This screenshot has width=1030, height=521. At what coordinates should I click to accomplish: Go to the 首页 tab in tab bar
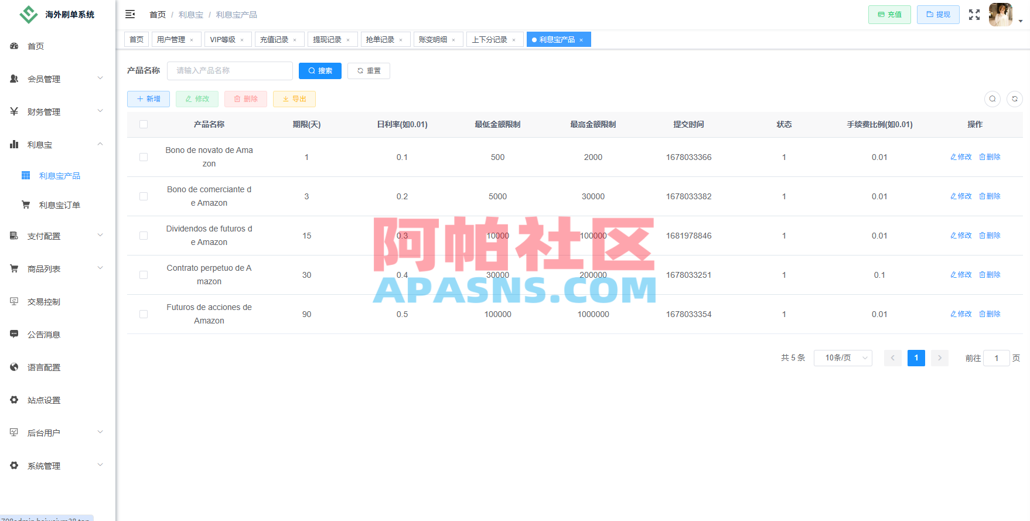click(x=137, y=40)
